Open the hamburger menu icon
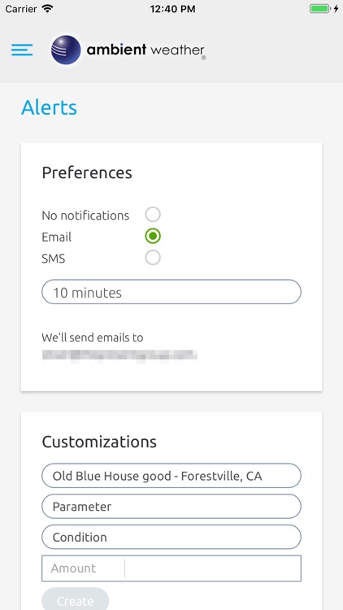This screenshot has height=610, width=343. [x=22, y=50]
